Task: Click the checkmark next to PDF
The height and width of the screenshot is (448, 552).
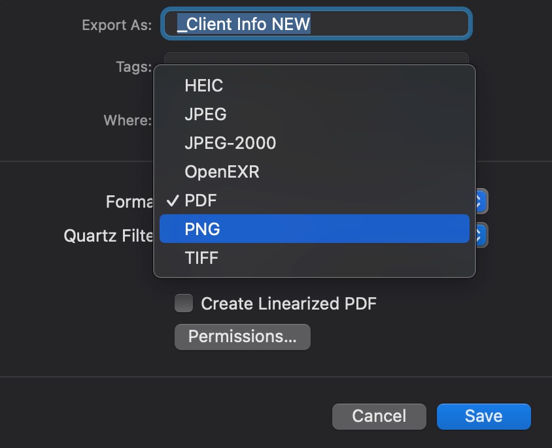Action: coord(173,200)
